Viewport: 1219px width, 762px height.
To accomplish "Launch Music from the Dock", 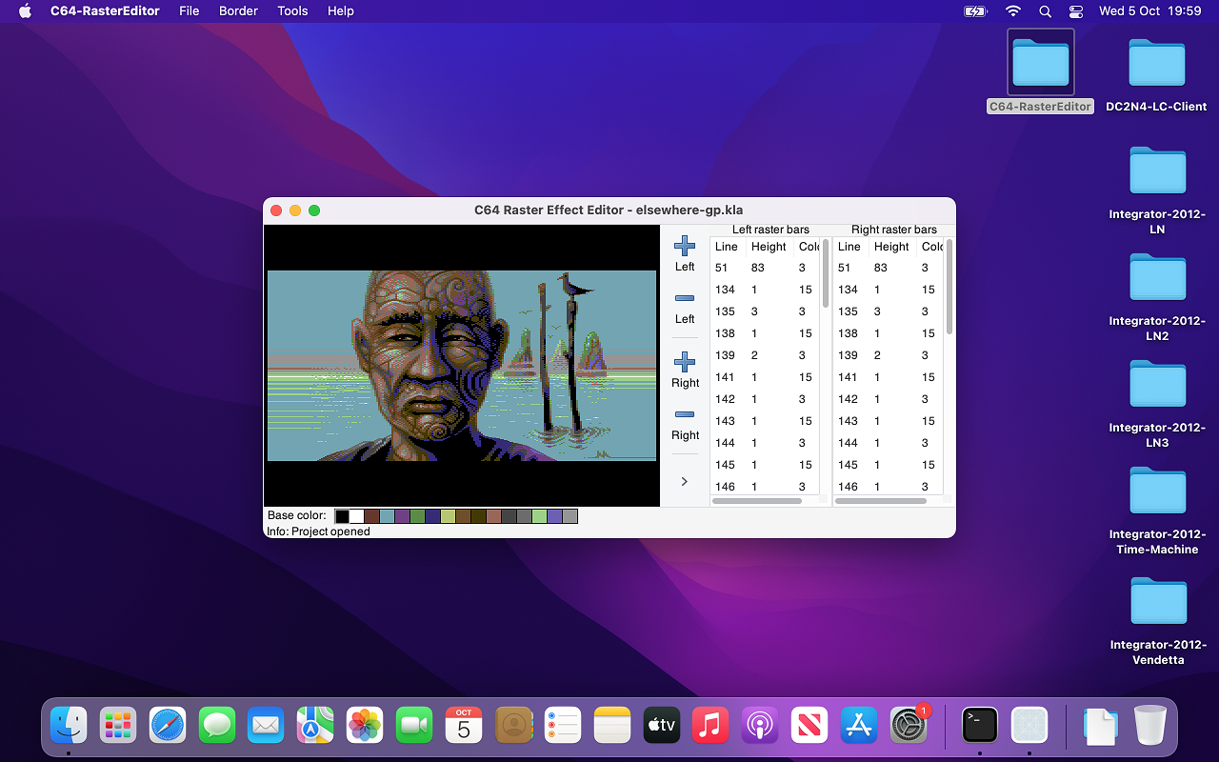I will pos(710,726).
